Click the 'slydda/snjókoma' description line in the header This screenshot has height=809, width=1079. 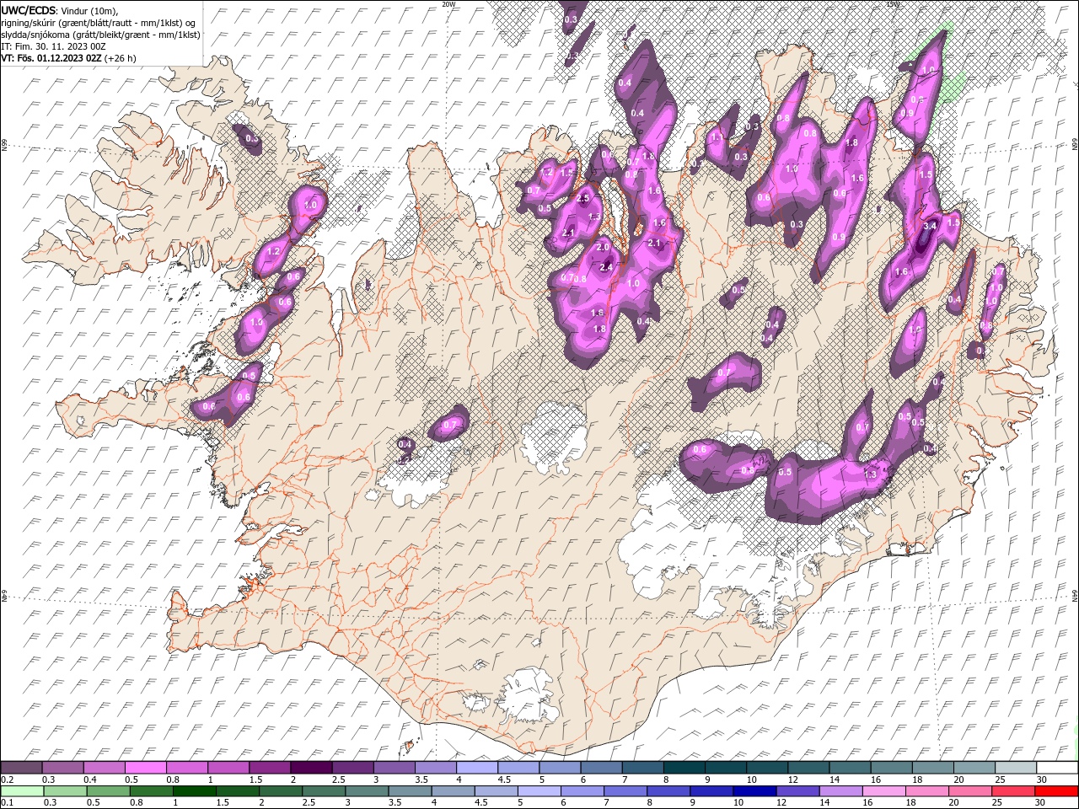click(101, 35)
